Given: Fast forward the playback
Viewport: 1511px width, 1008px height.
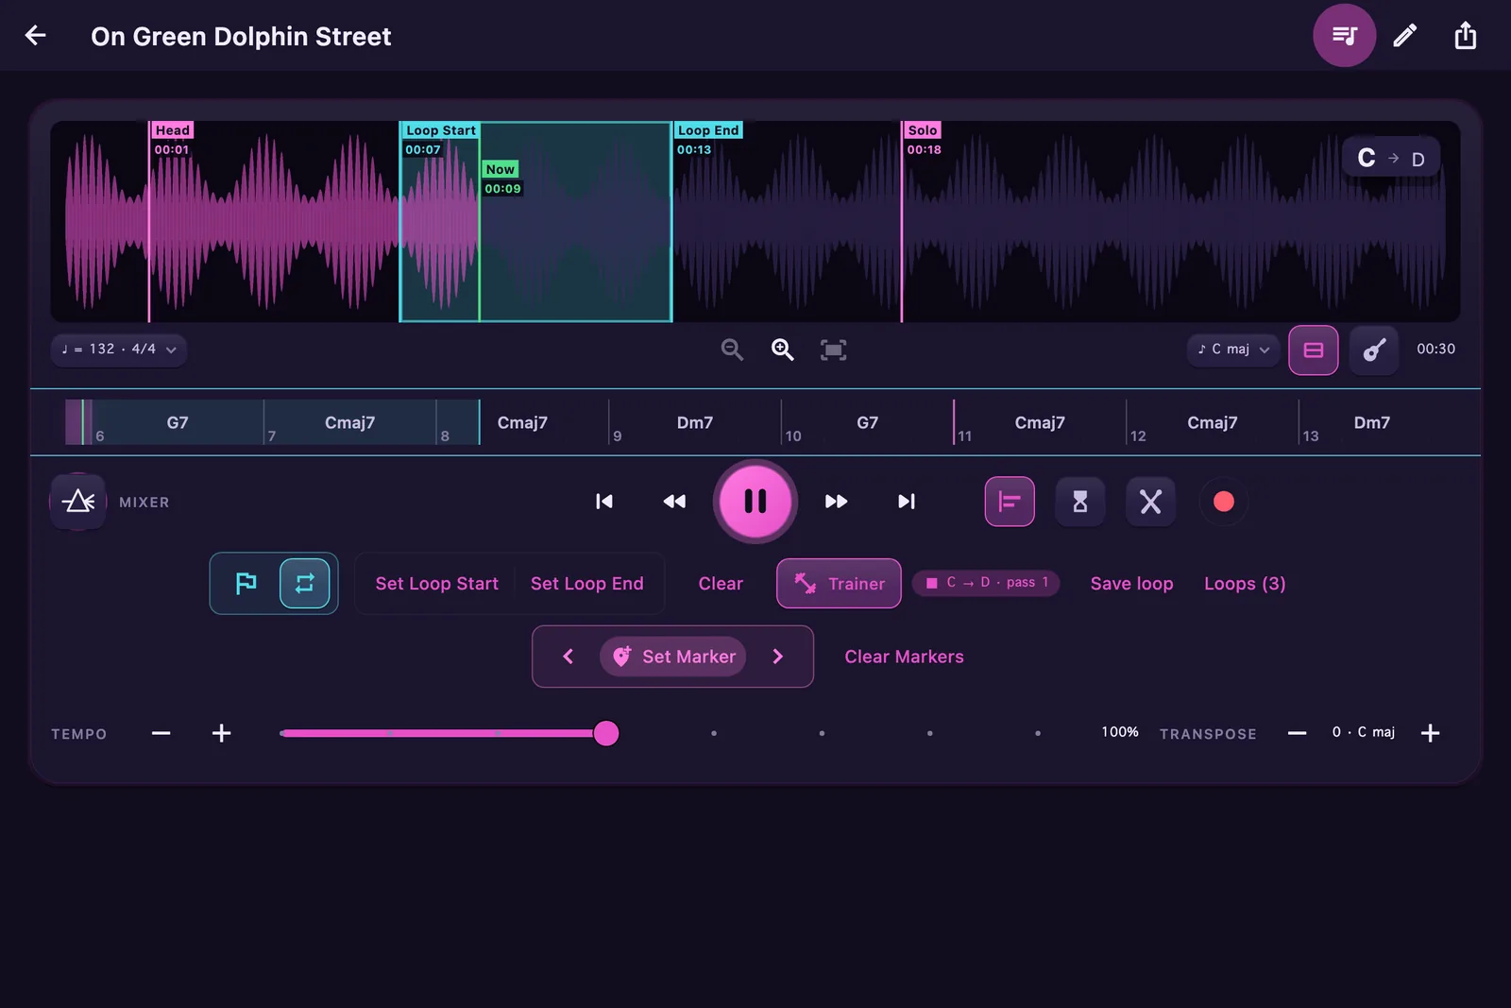Looking at the screenshot, I should point(836,502).
